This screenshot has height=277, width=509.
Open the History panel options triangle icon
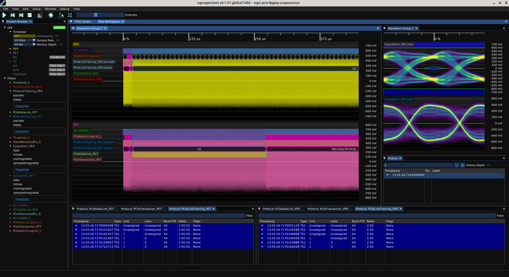coord(384,158)
